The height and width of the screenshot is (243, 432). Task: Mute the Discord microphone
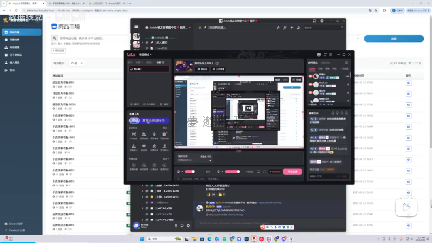click(x=176, y=226)
